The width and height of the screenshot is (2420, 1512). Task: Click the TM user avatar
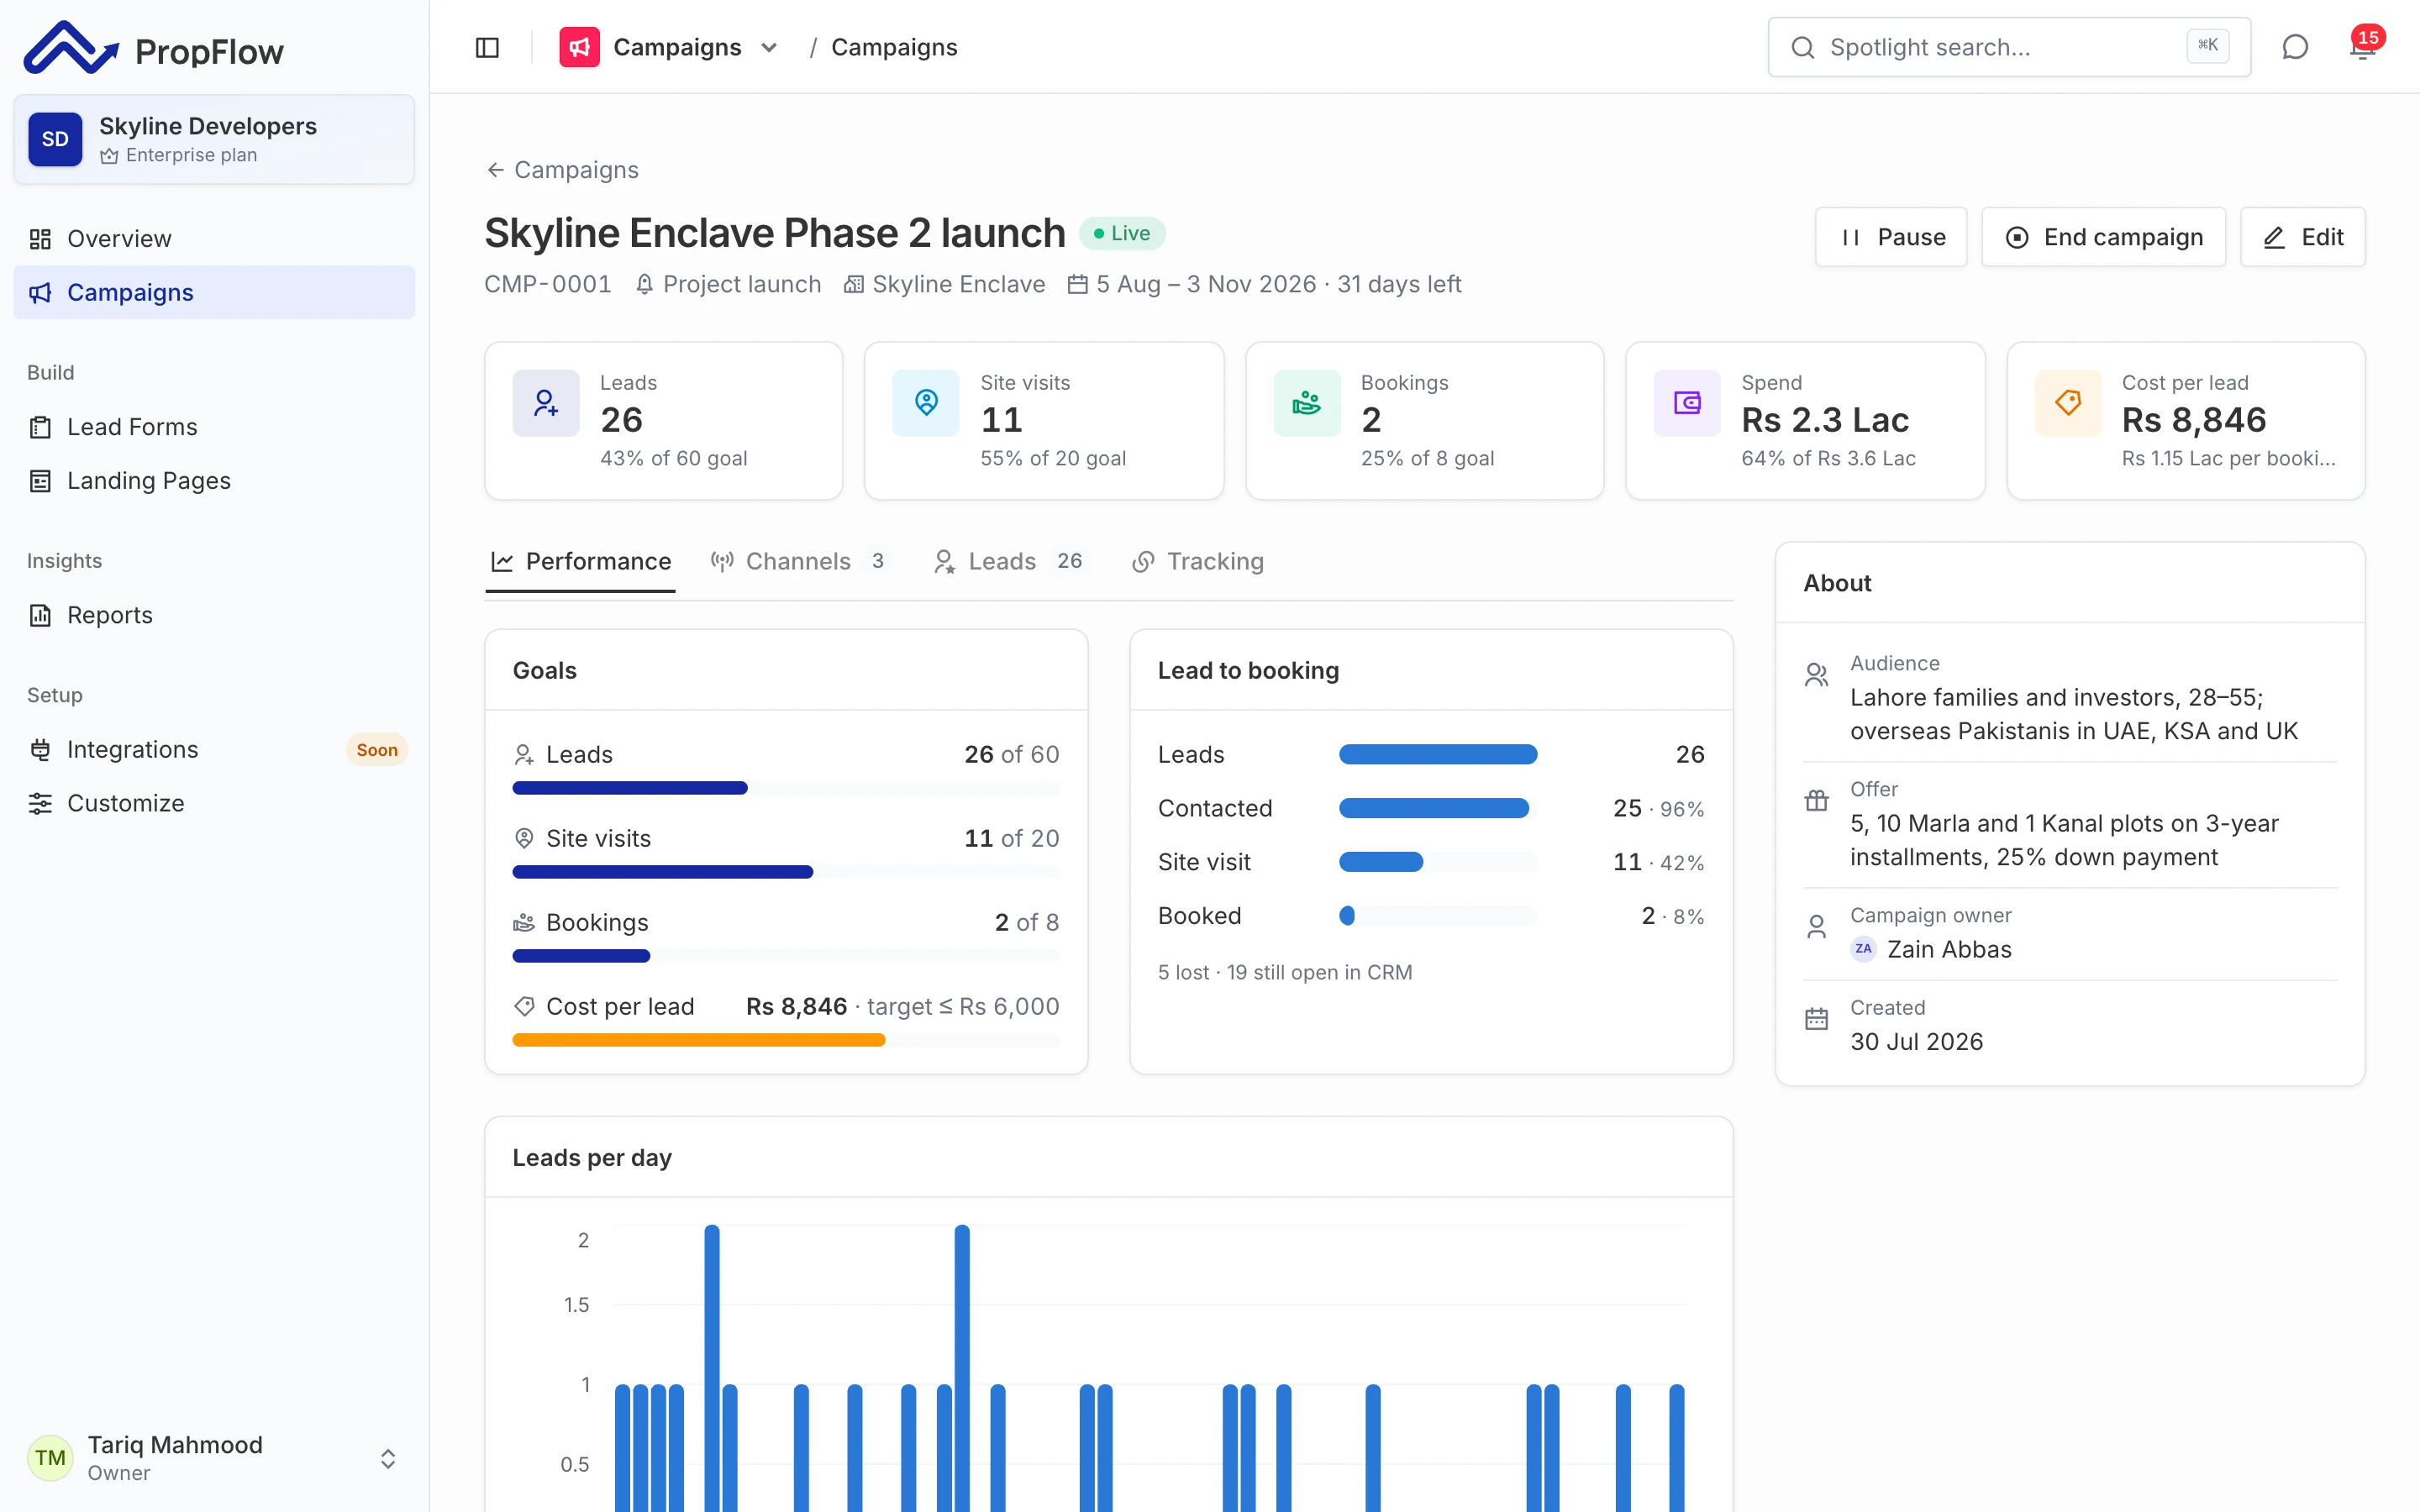pyautogui.click(x=50, y=1457)
